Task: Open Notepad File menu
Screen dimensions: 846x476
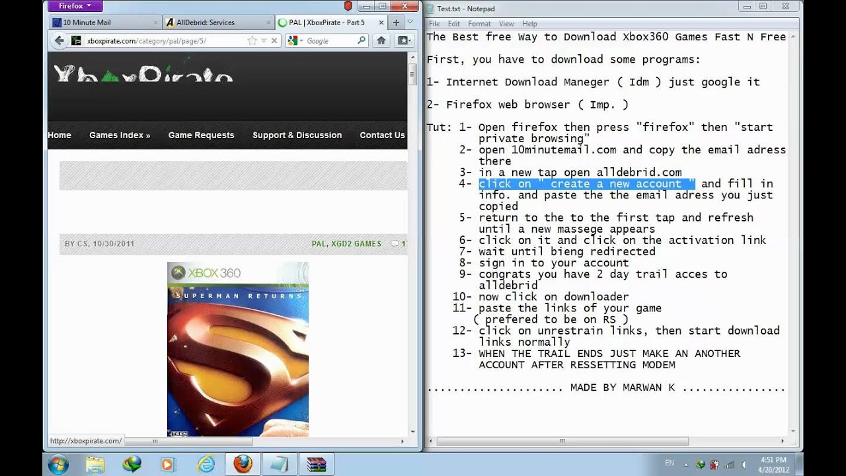Action: [x=434, y=24]
